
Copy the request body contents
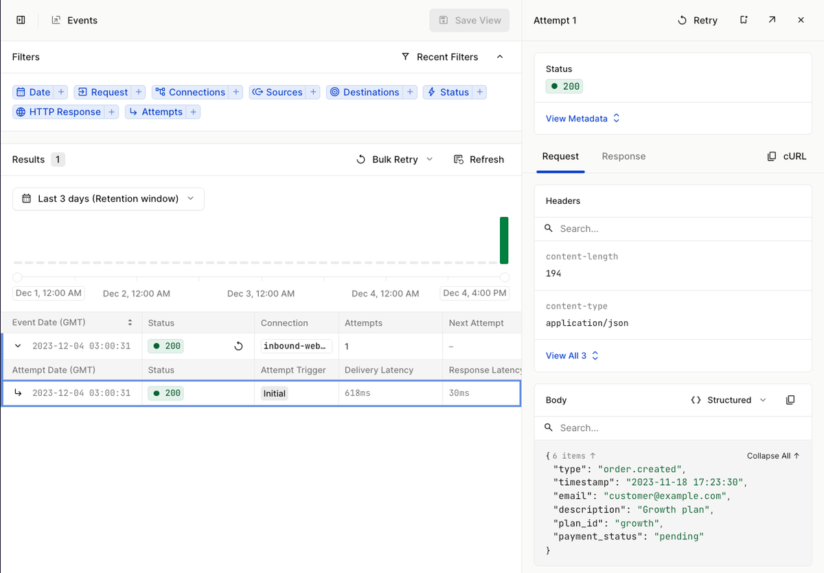(x=791, y=399)
